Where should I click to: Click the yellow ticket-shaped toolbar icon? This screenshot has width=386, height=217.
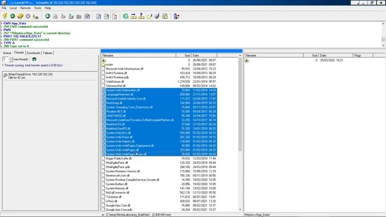(x=20, y=16)
